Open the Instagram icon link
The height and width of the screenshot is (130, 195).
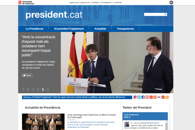tap(135, 97)
